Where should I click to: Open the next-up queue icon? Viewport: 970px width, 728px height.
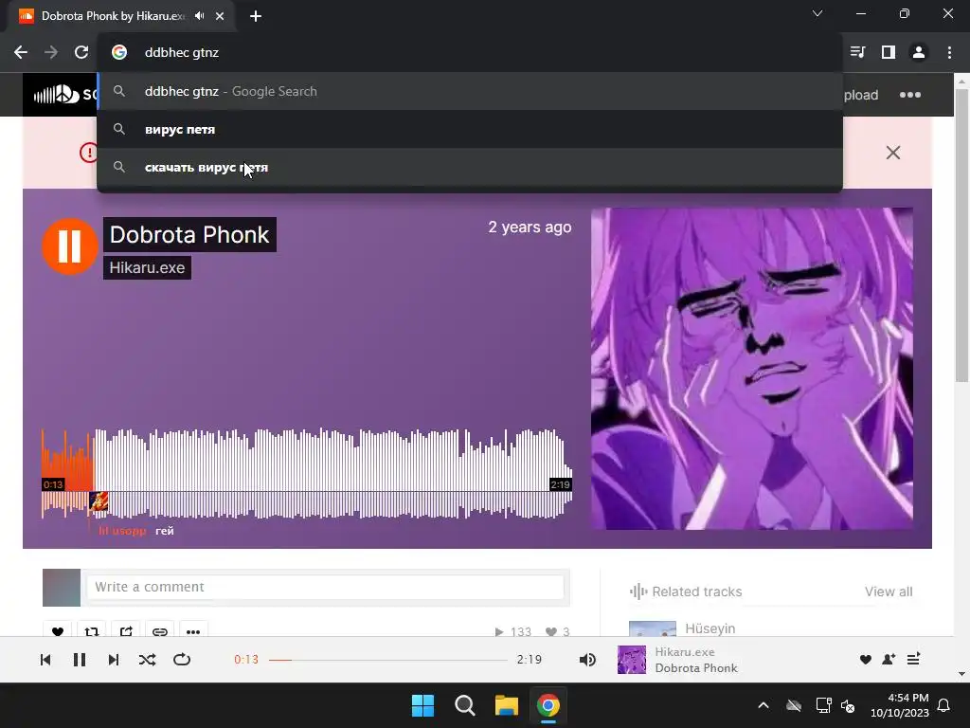click(914, 660)
